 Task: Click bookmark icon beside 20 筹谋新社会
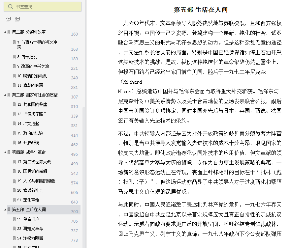[x=14, y=190]
